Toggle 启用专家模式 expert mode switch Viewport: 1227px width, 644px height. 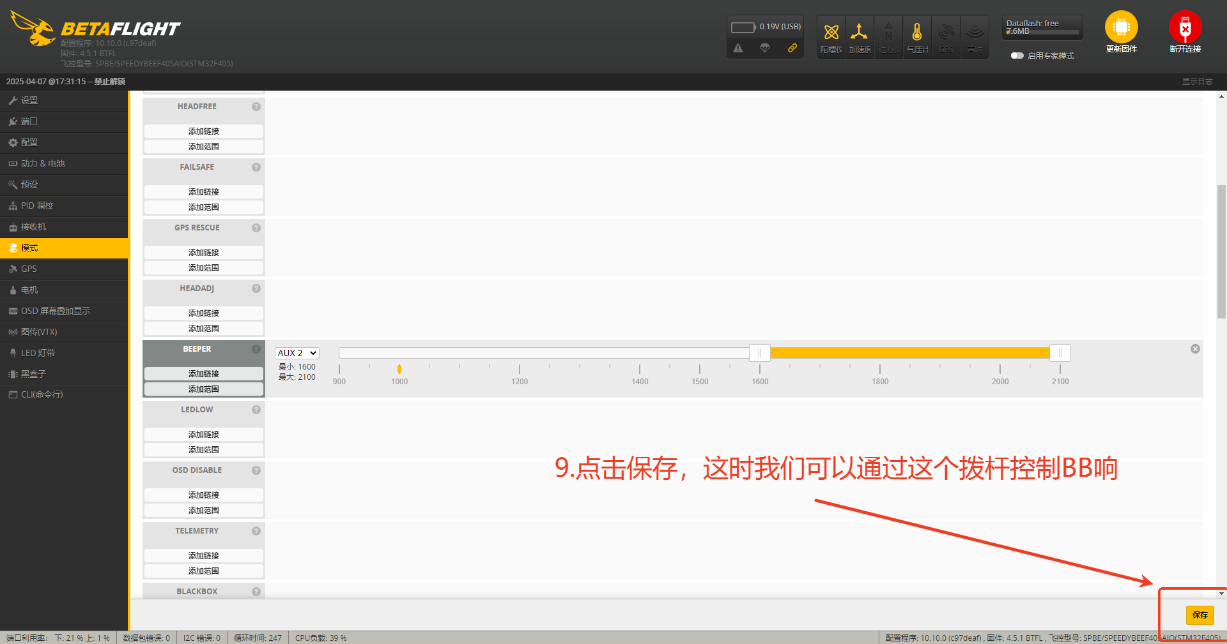coord(1017,56)
